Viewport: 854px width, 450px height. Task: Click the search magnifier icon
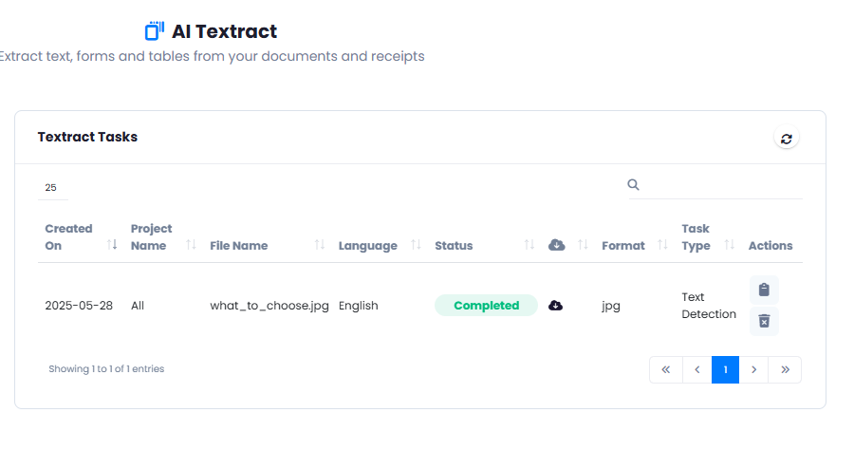pos(633,185)
